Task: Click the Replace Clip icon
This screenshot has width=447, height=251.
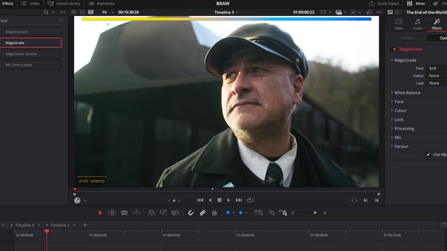Action: [x=175, y=213]
